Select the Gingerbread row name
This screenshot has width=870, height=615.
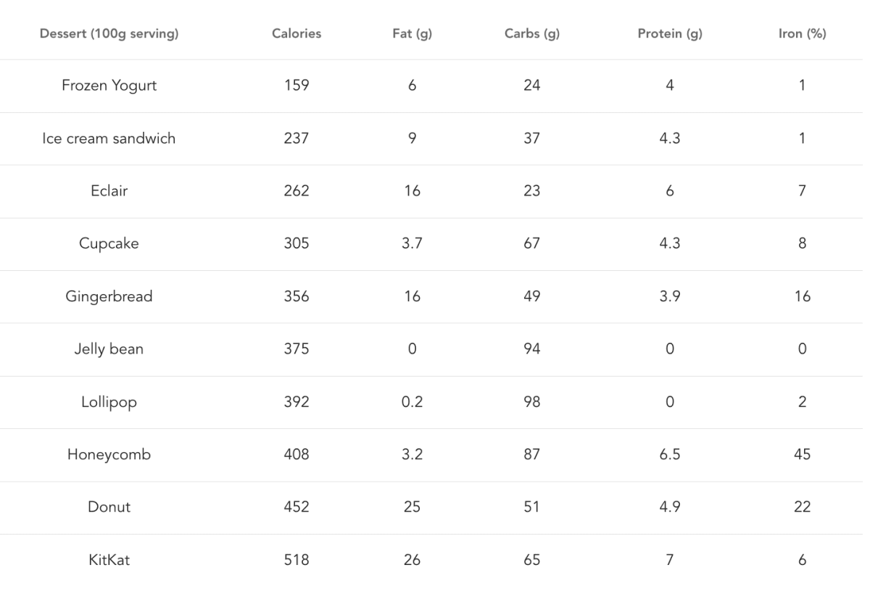tap(109, 297)
